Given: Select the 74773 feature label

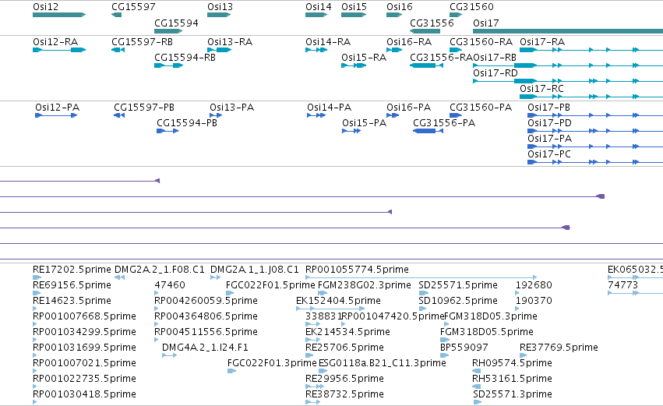Looking at the screenshot, I should [x=622, y=285].
